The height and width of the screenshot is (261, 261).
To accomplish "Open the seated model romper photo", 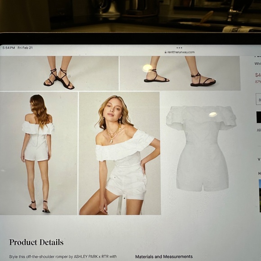I will click(x=120, y=153).
